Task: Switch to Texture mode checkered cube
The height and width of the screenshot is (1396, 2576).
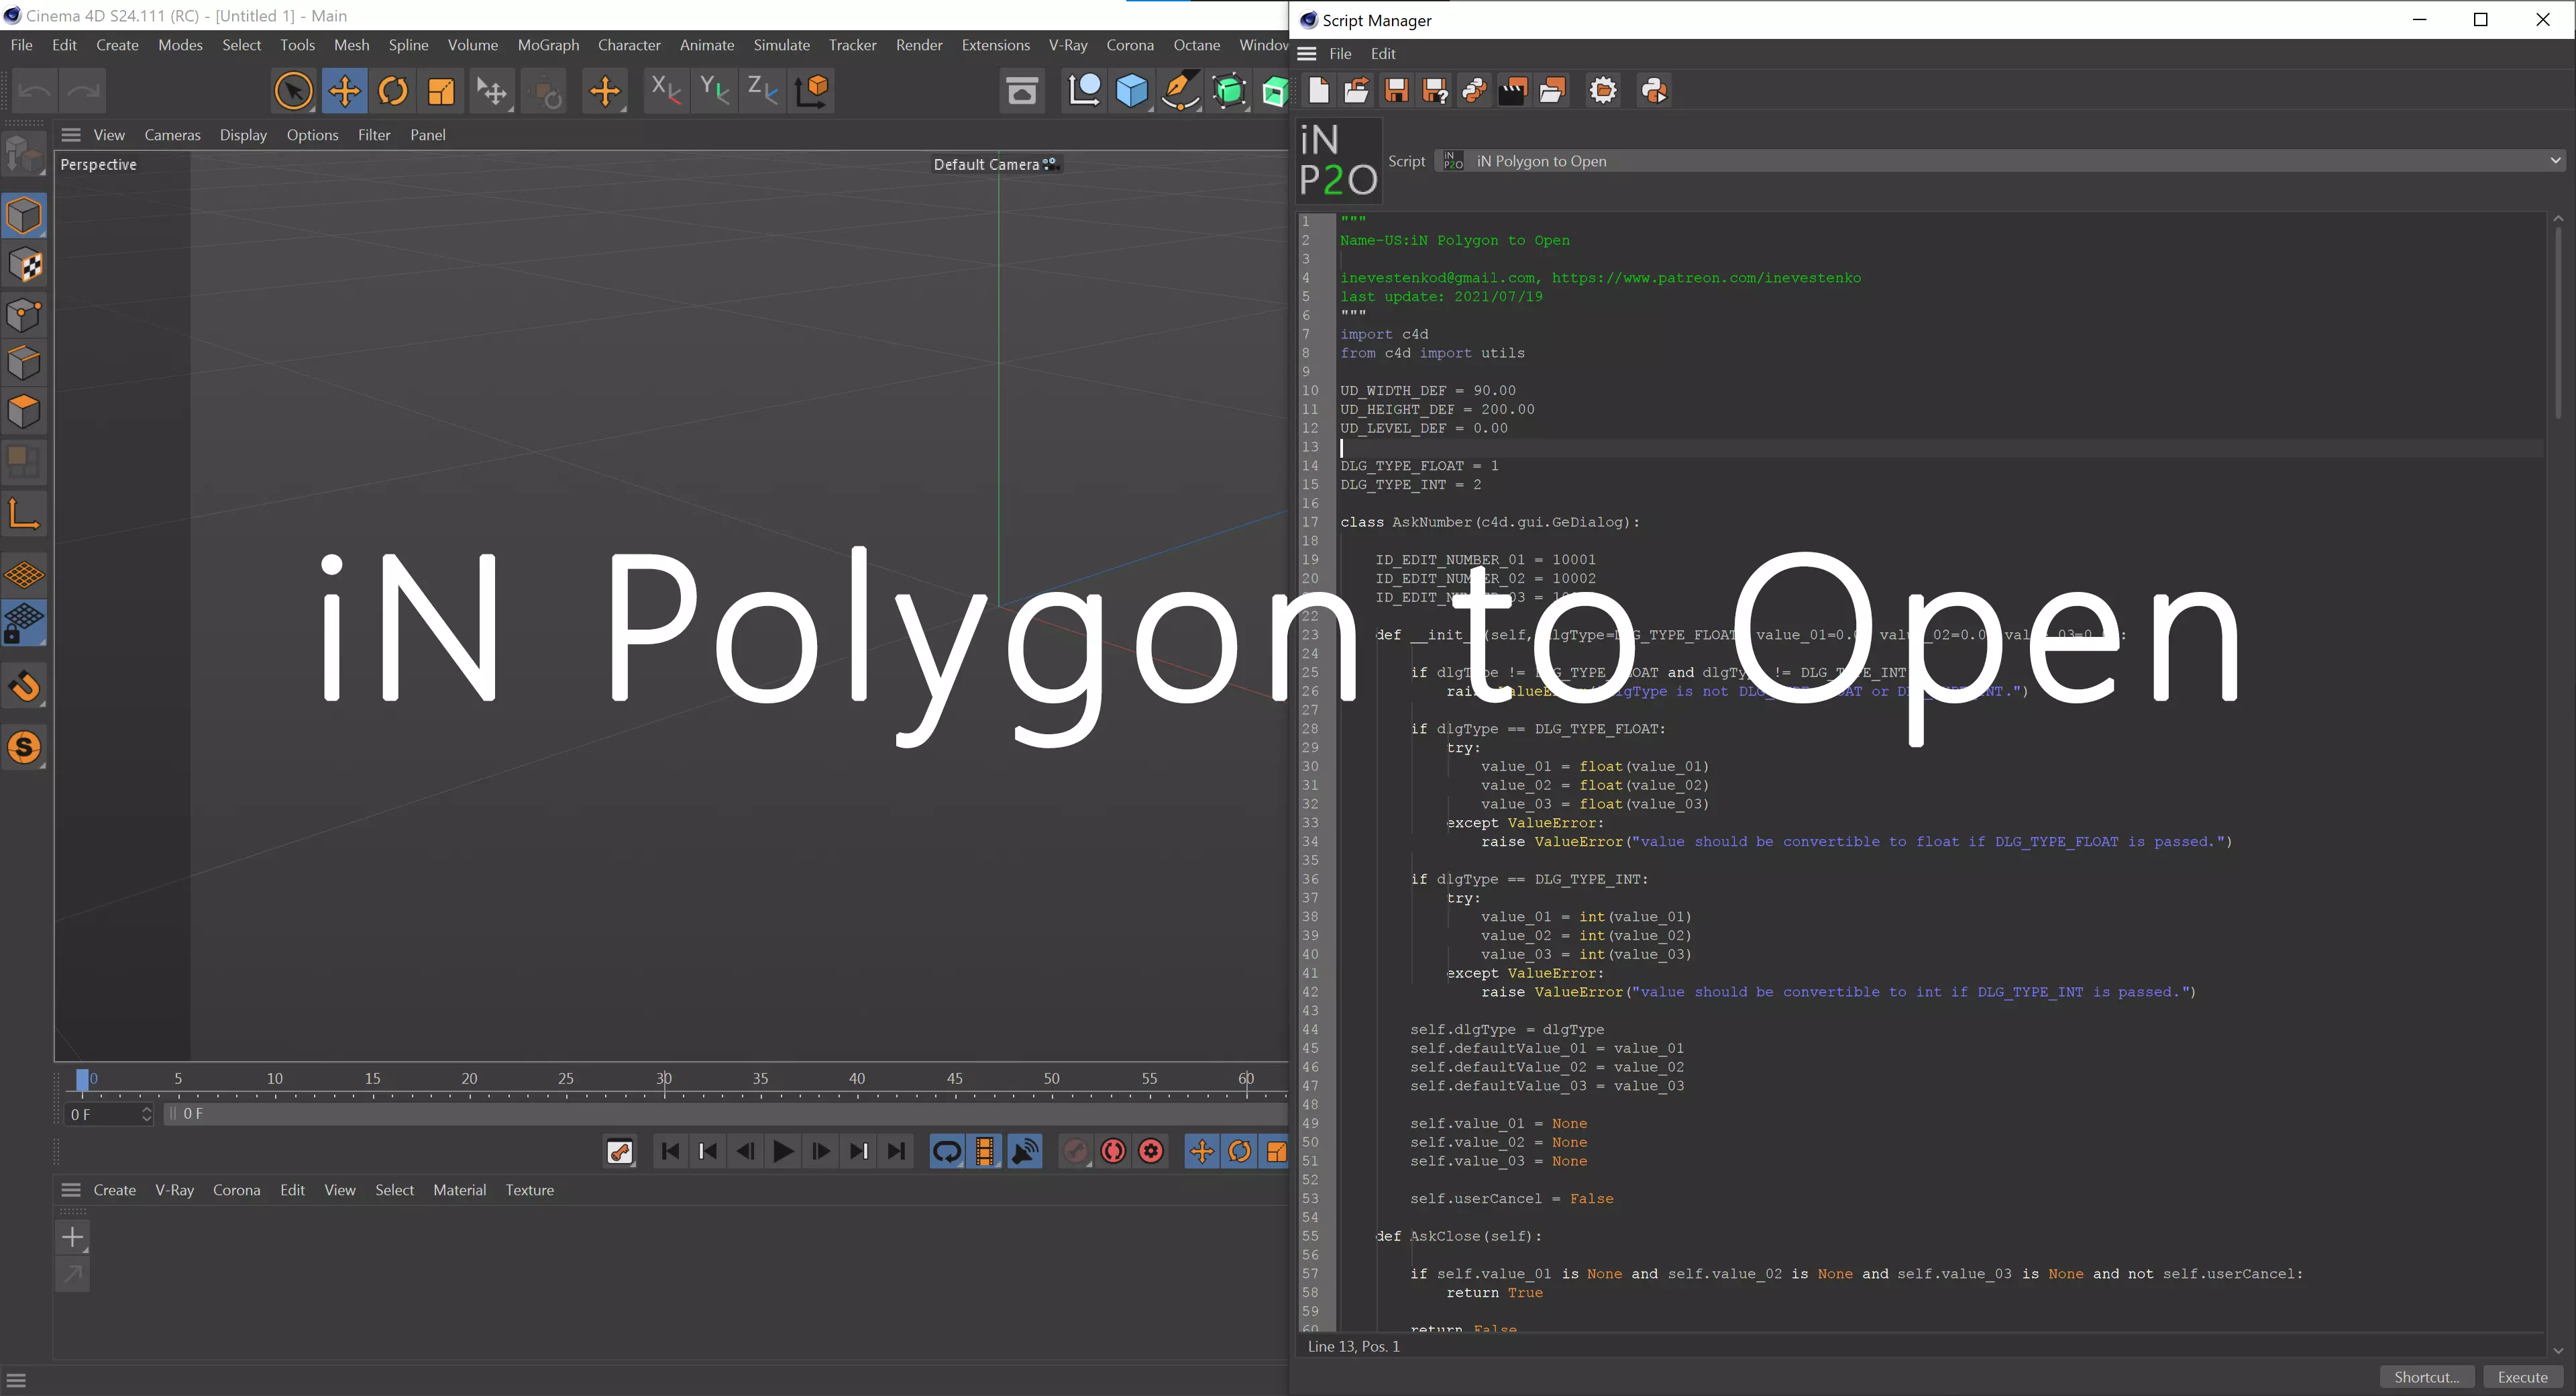Action: coord(24,265)
